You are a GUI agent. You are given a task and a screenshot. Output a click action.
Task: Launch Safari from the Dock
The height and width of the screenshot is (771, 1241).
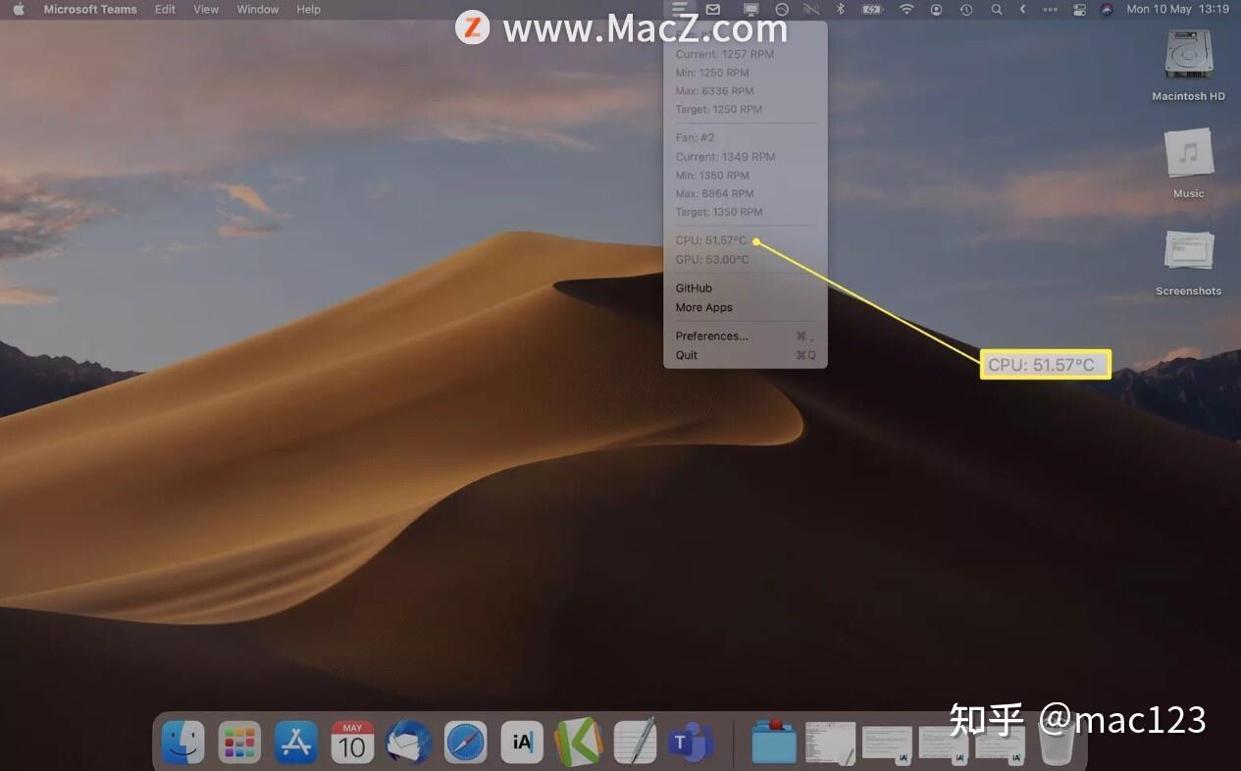465,742
